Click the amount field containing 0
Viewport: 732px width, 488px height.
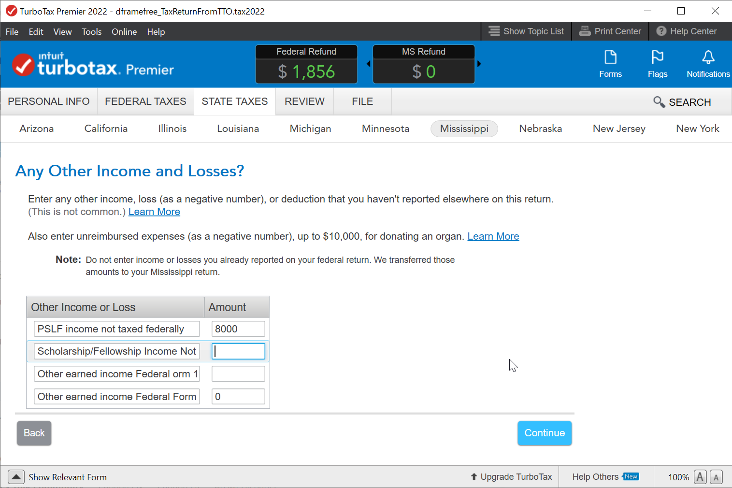coord(238,397)
